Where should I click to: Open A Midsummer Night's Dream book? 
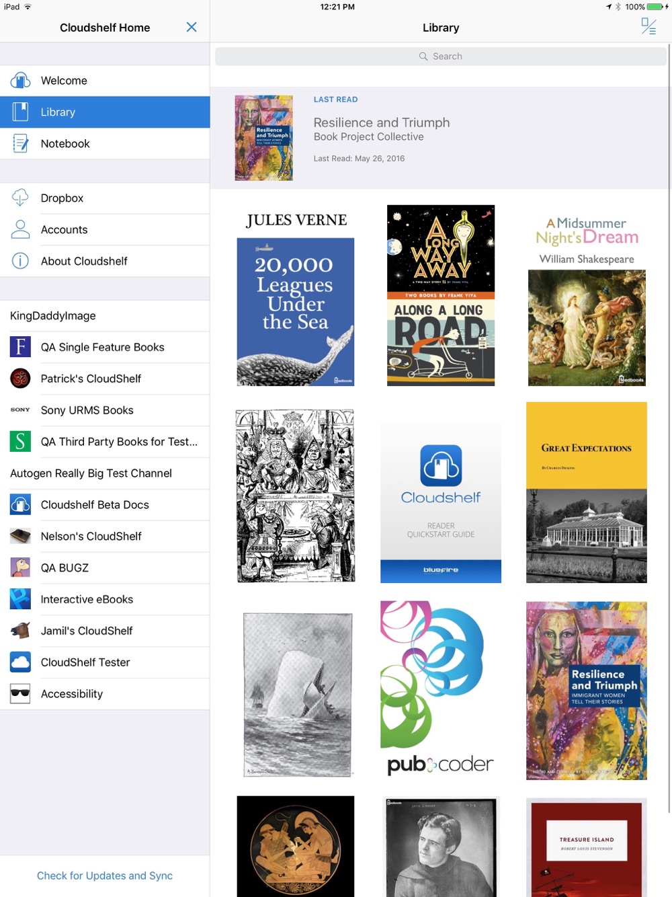(587, 299)
